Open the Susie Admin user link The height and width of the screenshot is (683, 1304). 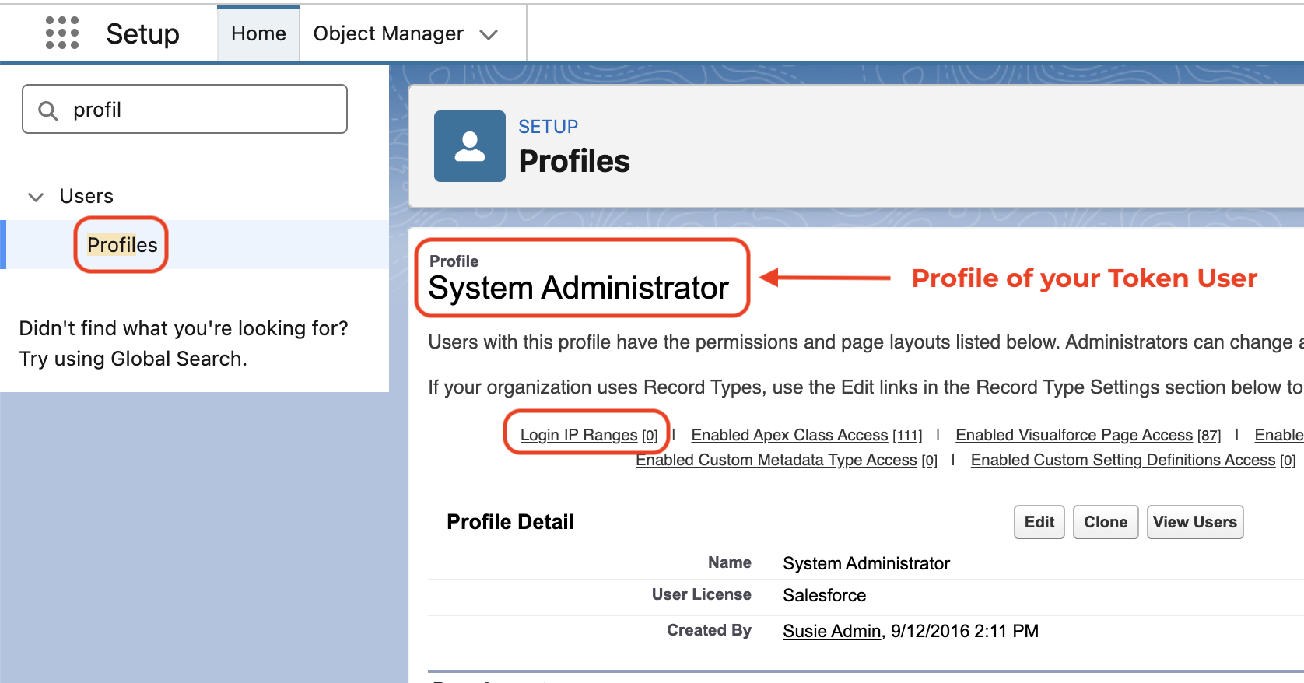832,631
